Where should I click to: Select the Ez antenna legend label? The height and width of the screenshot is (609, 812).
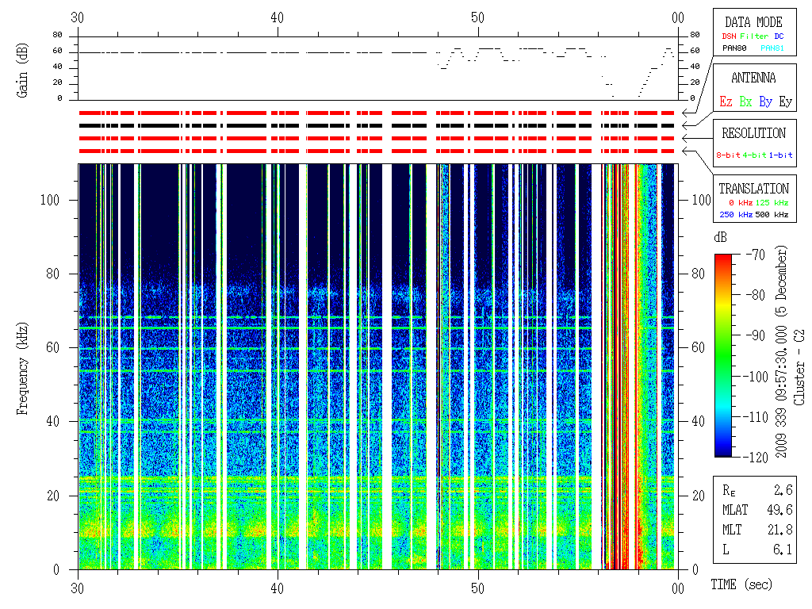click(726, 101)
